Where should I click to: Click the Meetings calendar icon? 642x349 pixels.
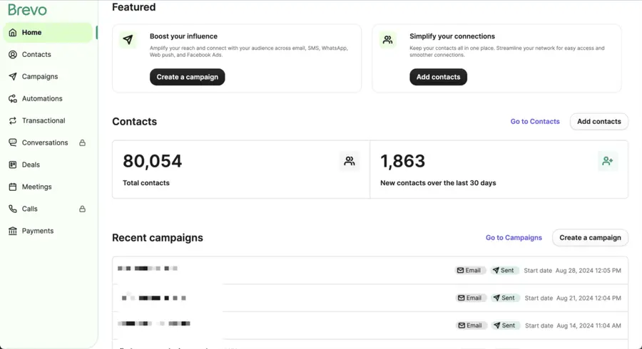click(13, 187)
